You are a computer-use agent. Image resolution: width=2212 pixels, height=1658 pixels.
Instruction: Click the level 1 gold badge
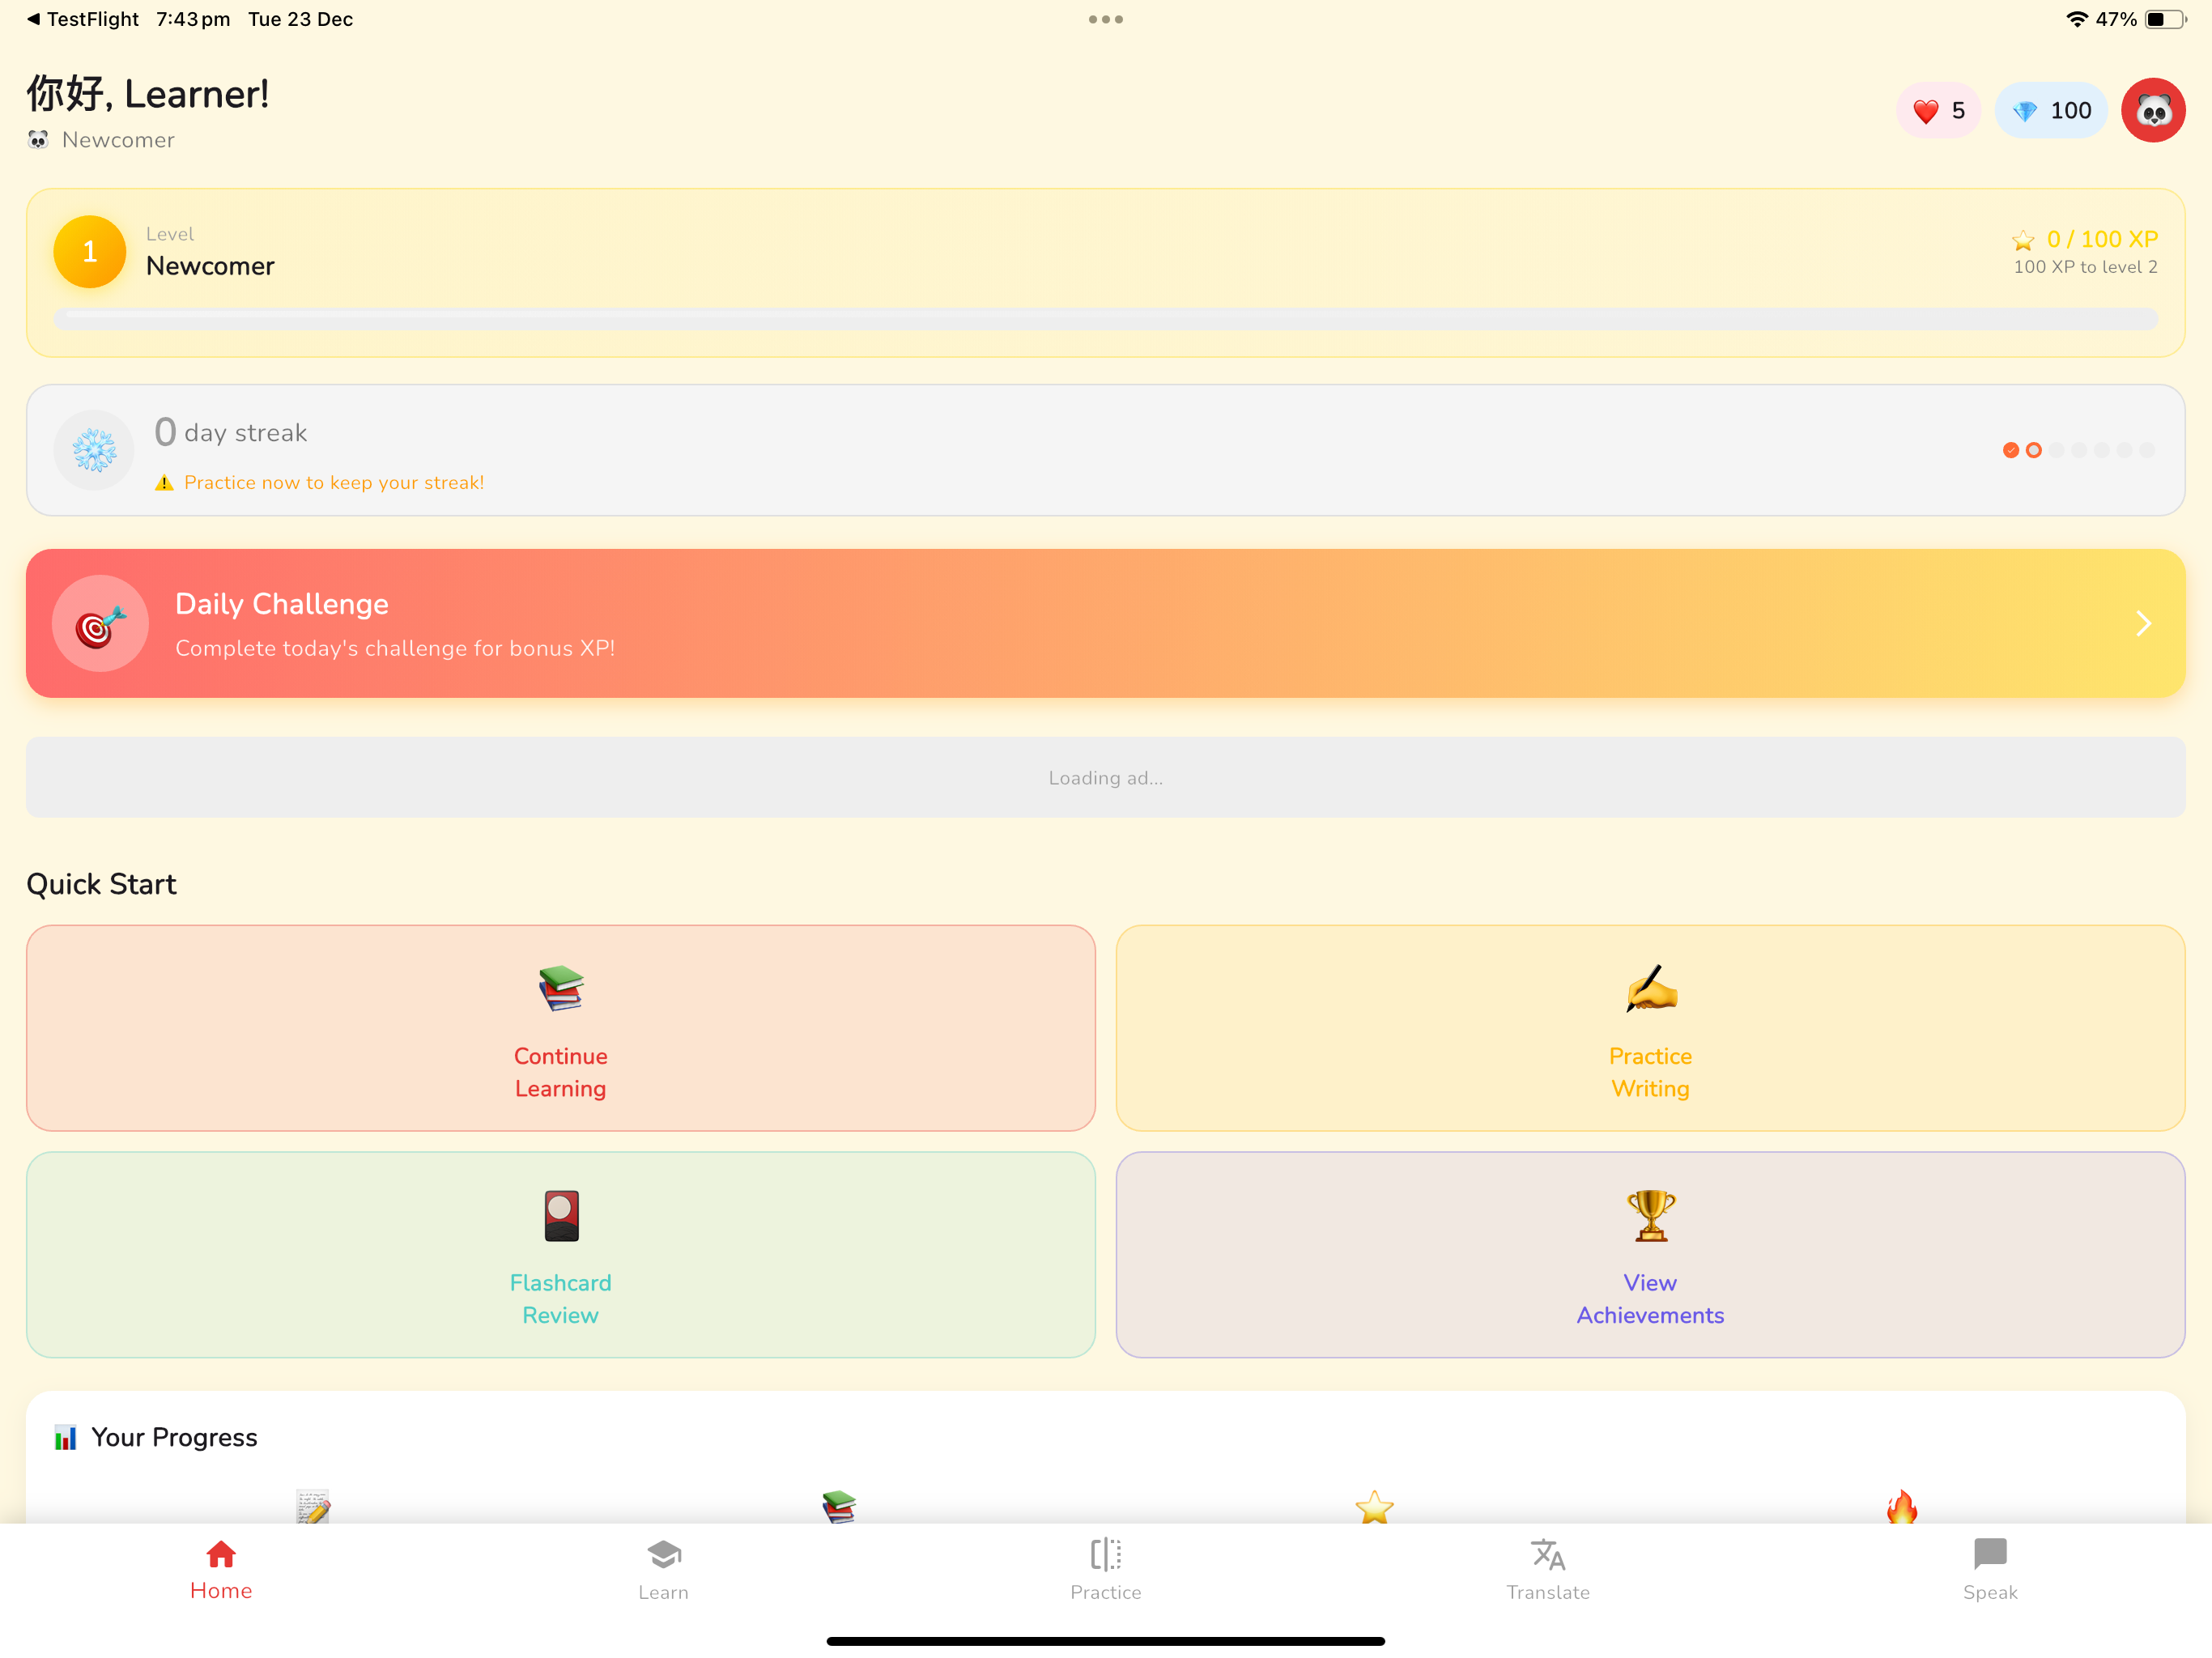tap(90, 251)
